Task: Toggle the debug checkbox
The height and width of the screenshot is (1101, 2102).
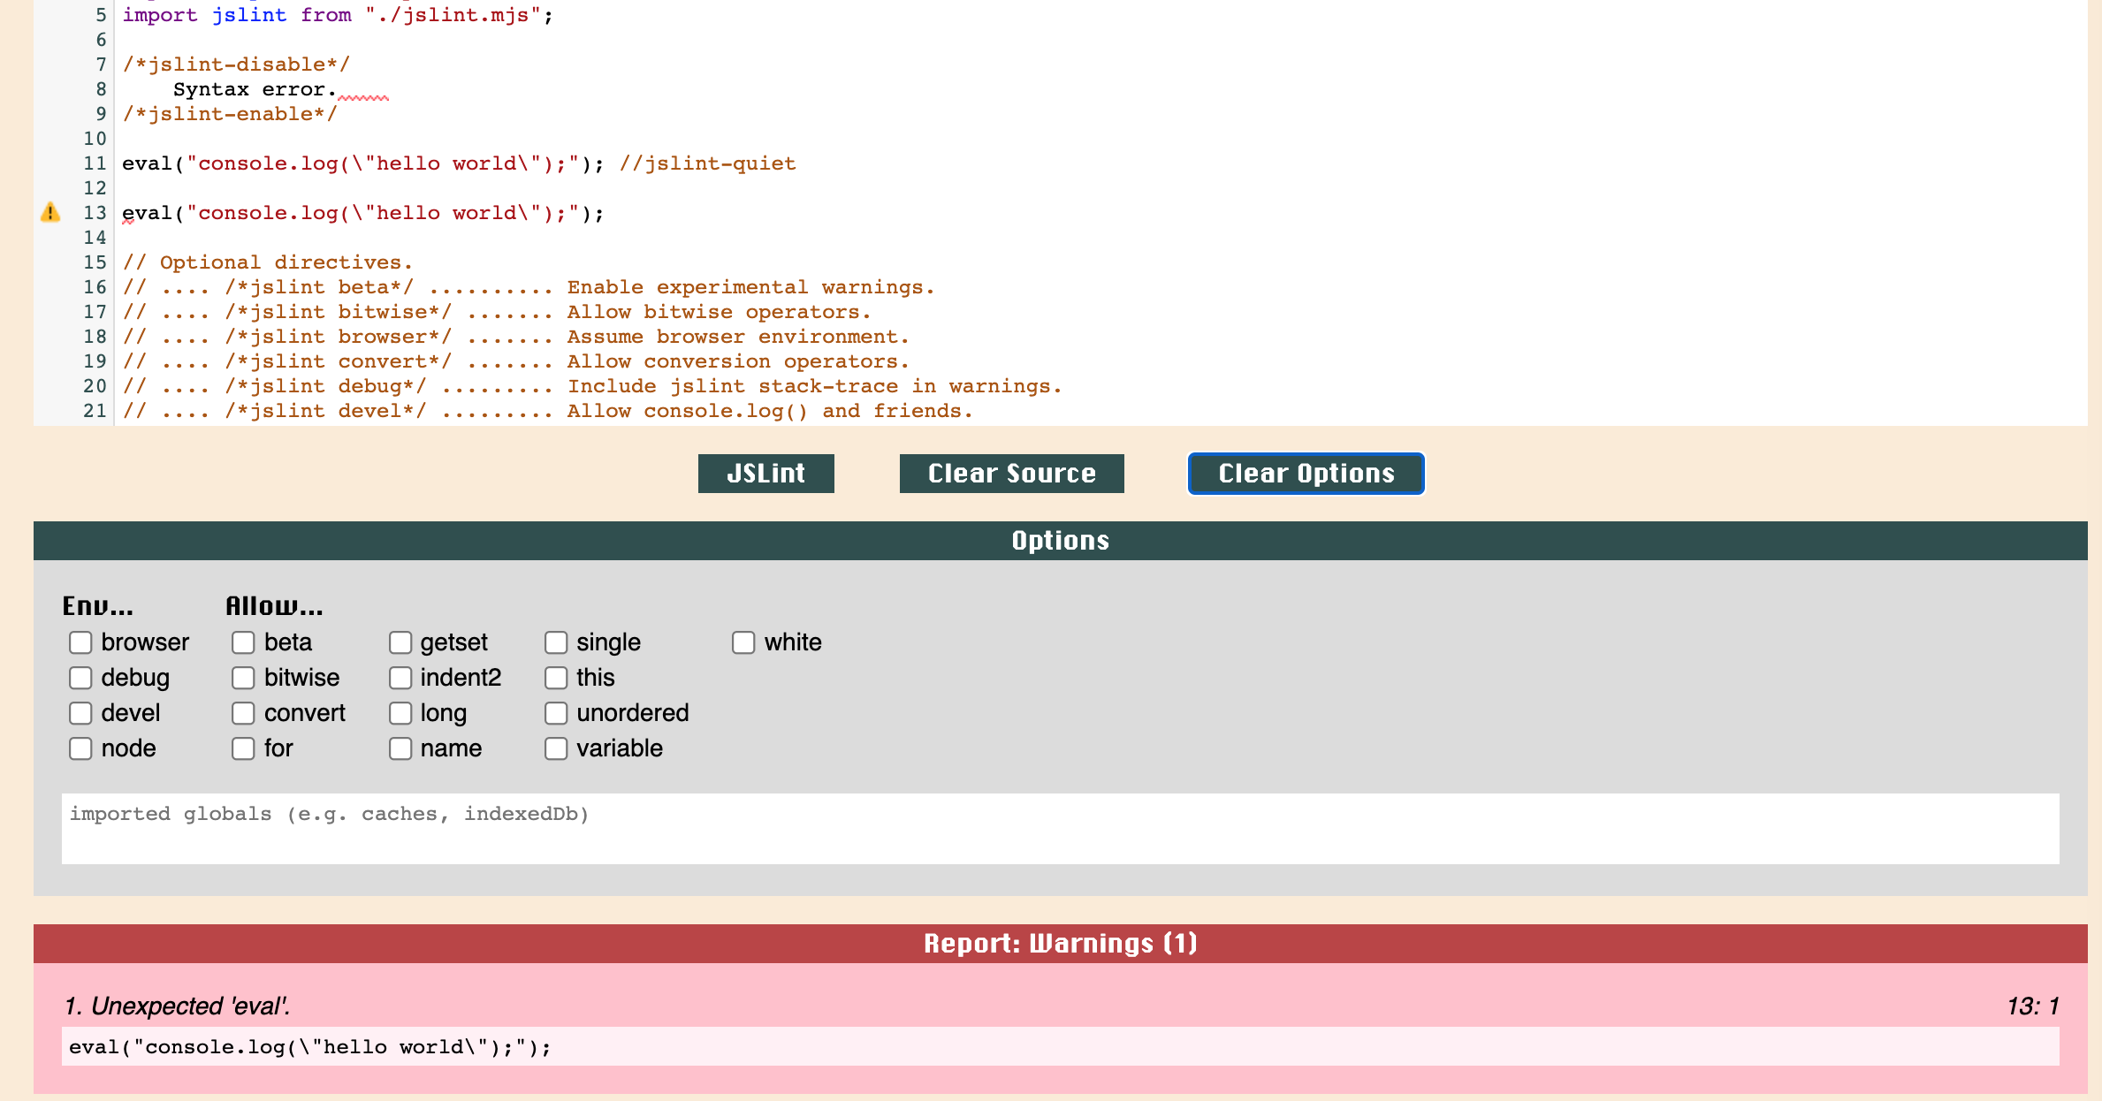Action: (80, 678)
